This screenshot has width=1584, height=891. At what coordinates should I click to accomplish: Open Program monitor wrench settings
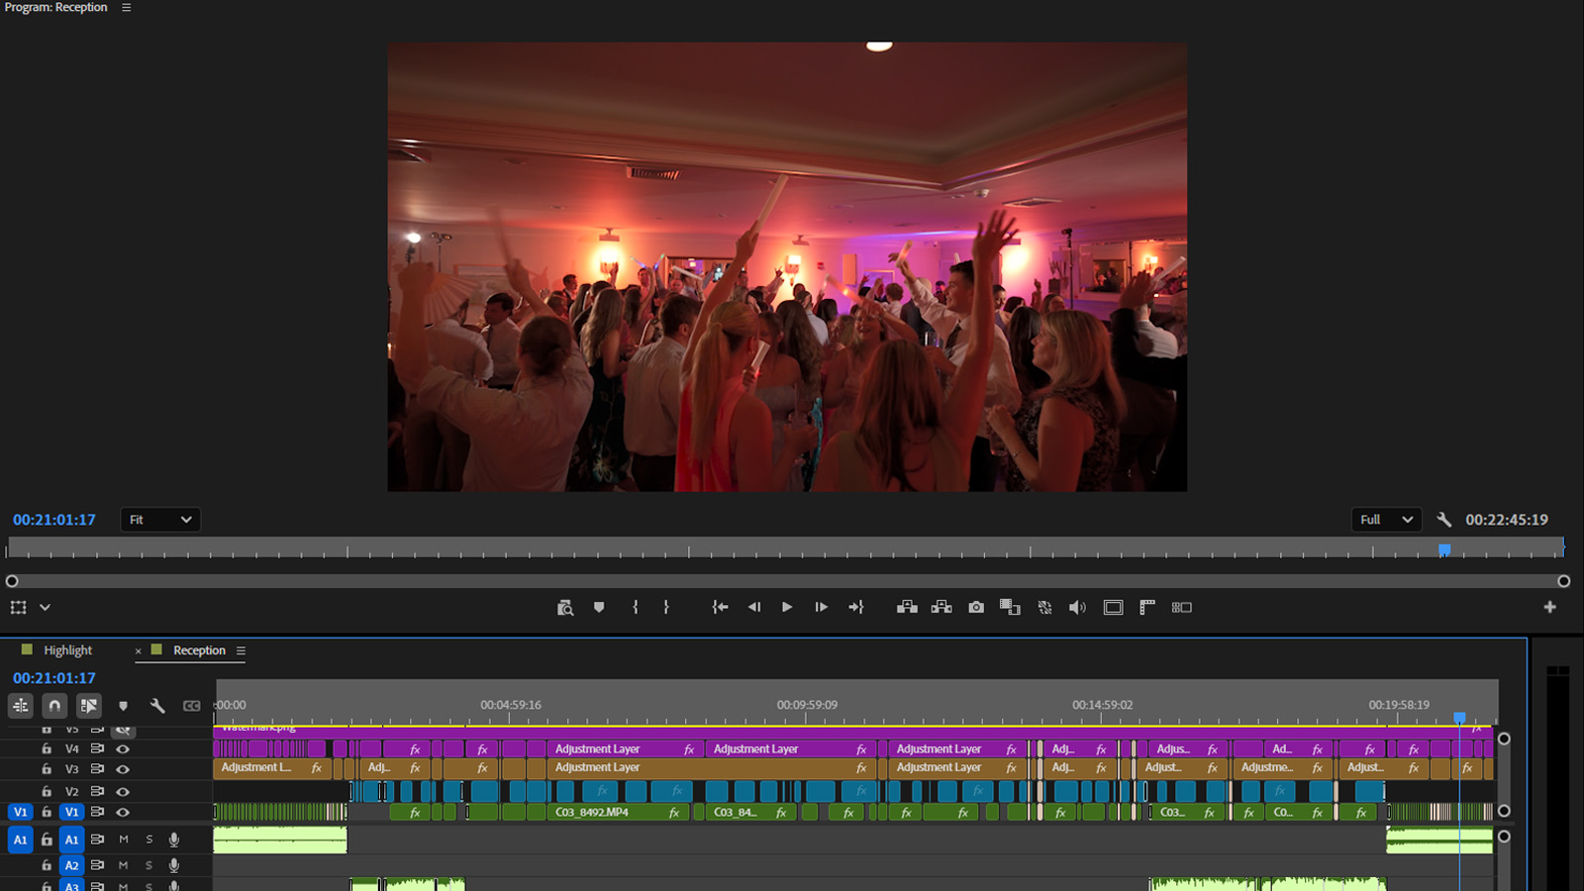pos(1444,520)
